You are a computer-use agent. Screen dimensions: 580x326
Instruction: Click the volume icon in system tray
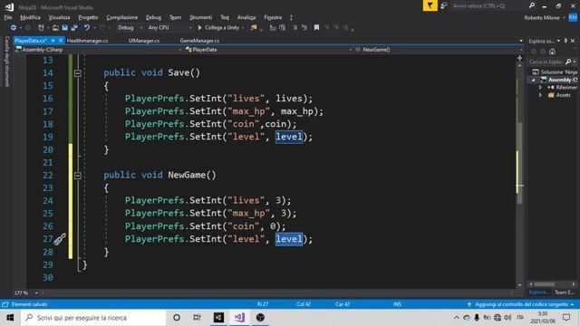(x=507, y=318)
